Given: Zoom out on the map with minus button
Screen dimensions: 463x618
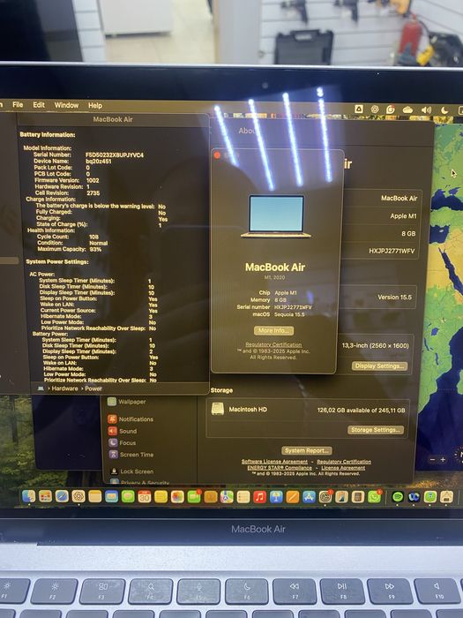Looking at the screenshot, I should tap(433, 460).
